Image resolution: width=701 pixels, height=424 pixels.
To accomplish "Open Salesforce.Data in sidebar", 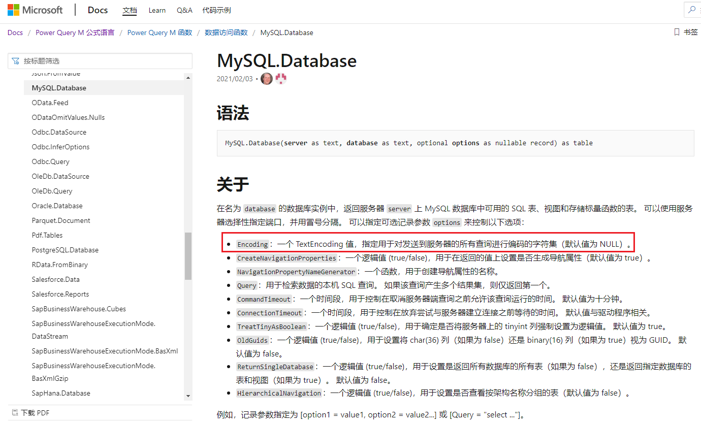I will [55, 279].
